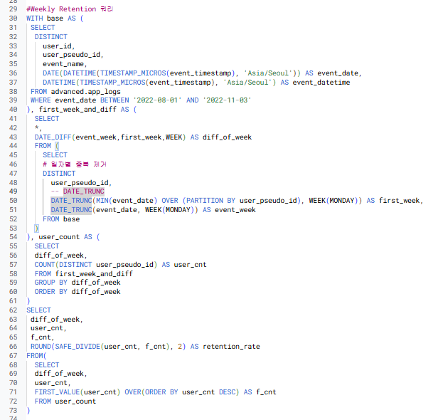
Task: Click 'ORDER BY' on line 60
Action: [51, 292]
